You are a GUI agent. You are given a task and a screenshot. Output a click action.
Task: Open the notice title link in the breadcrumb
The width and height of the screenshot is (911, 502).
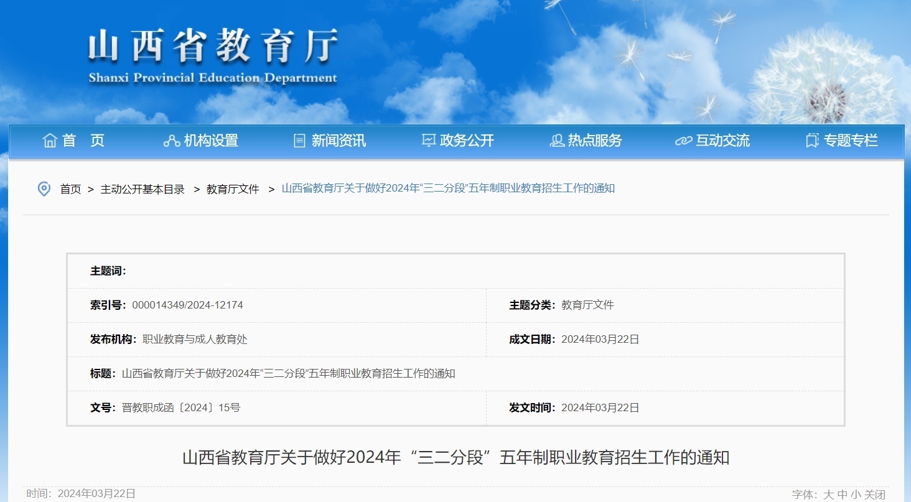coord(447,188)
